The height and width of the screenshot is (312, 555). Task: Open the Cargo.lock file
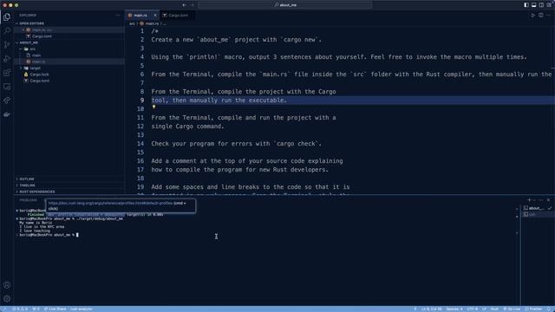69,75
